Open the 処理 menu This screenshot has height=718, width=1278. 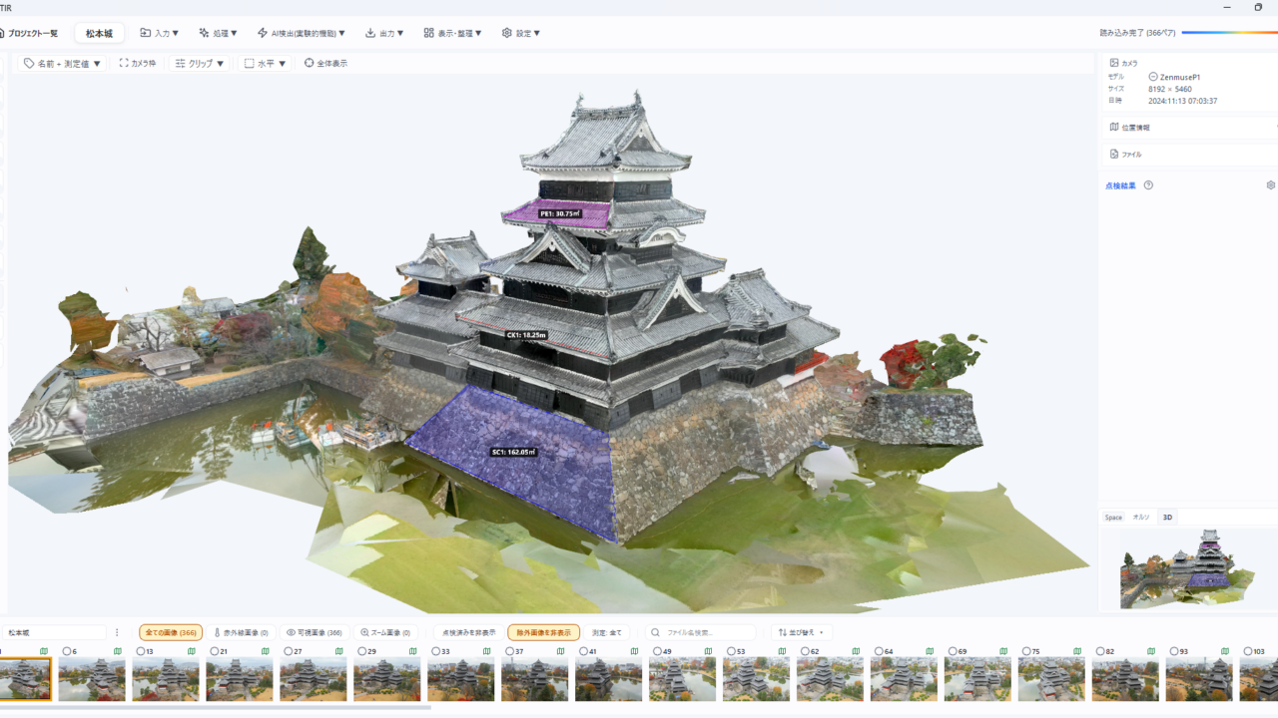219,33
